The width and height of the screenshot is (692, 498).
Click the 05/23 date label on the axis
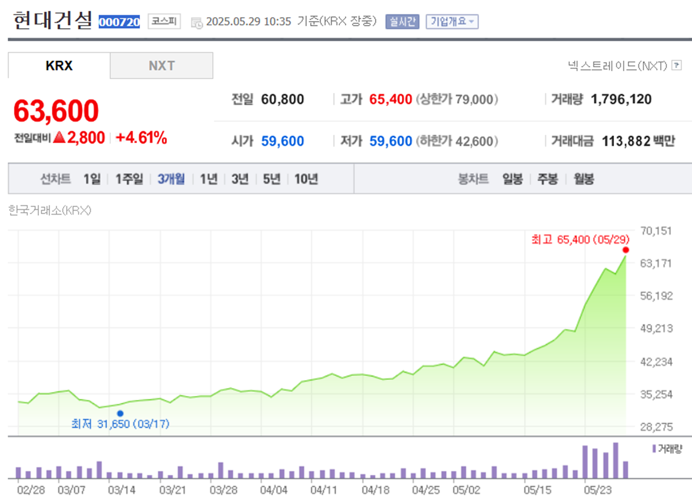tap(597, 490)
